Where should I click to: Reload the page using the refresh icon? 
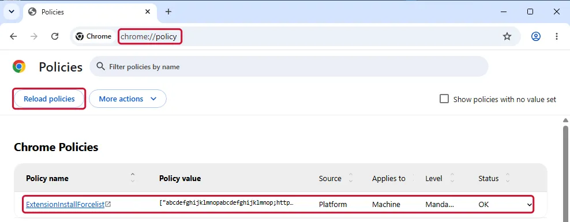click(55, 36)
